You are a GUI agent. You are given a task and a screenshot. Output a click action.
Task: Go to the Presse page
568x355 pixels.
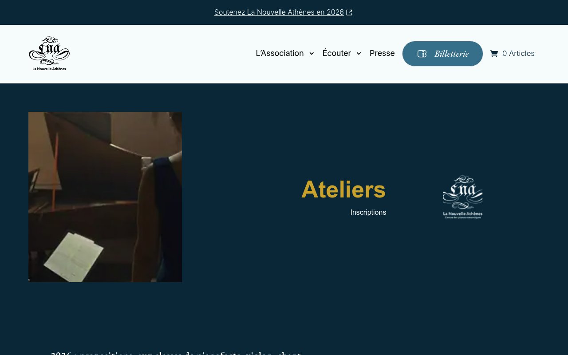[382, 53]
